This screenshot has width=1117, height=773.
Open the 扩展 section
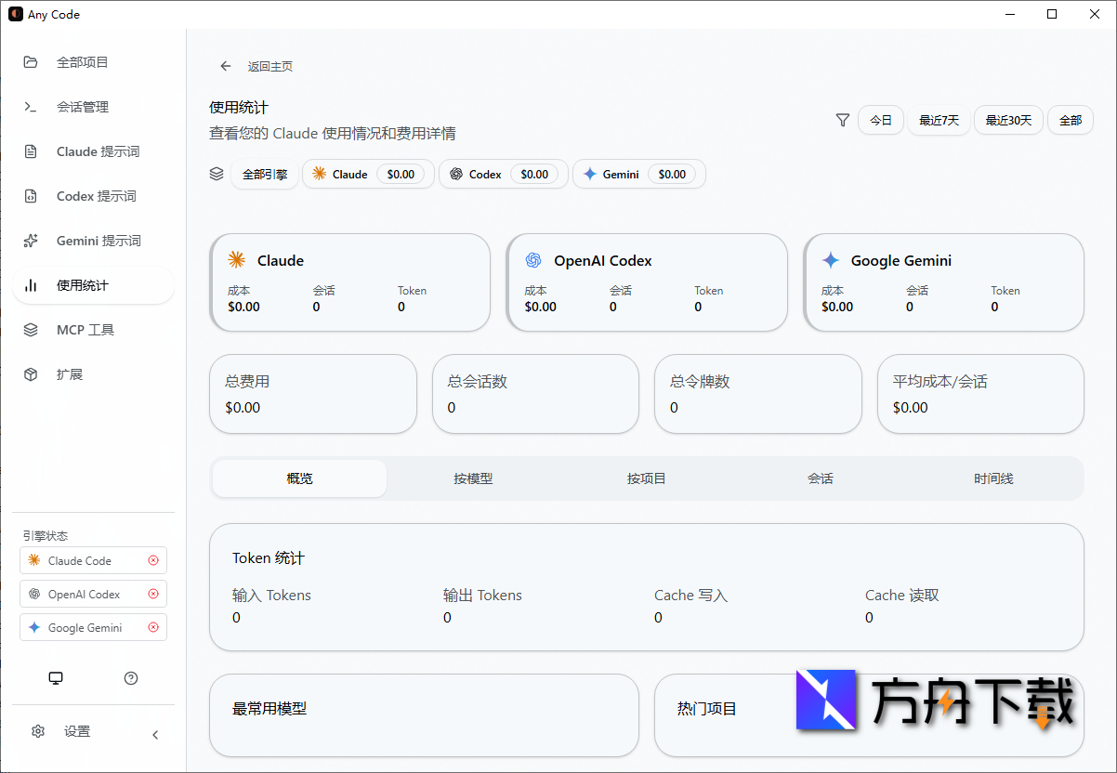(x=70, y=374)
